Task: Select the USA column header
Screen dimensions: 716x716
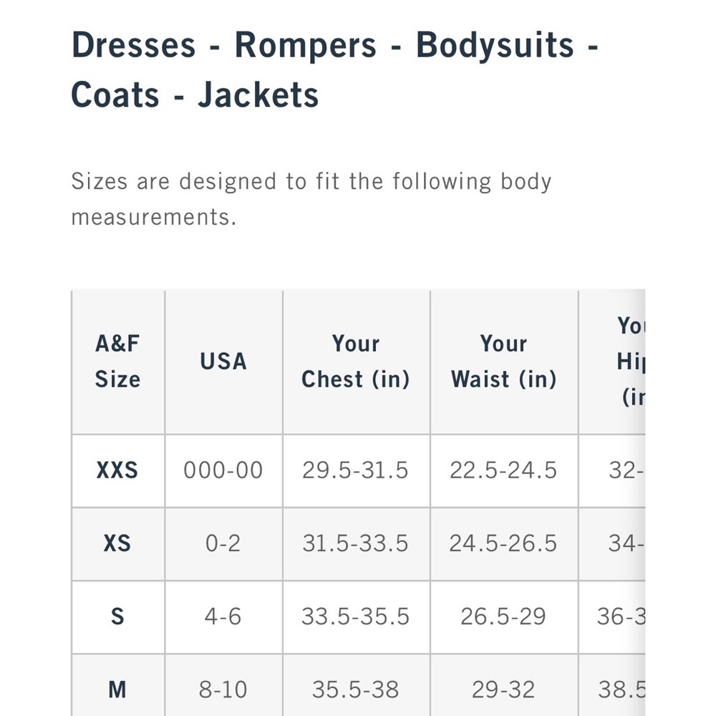Action: 223,362
